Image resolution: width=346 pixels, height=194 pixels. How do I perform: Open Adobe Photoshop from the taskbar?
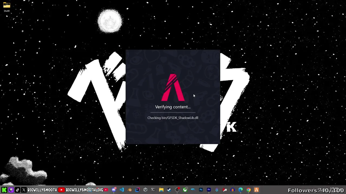point(201,190)
